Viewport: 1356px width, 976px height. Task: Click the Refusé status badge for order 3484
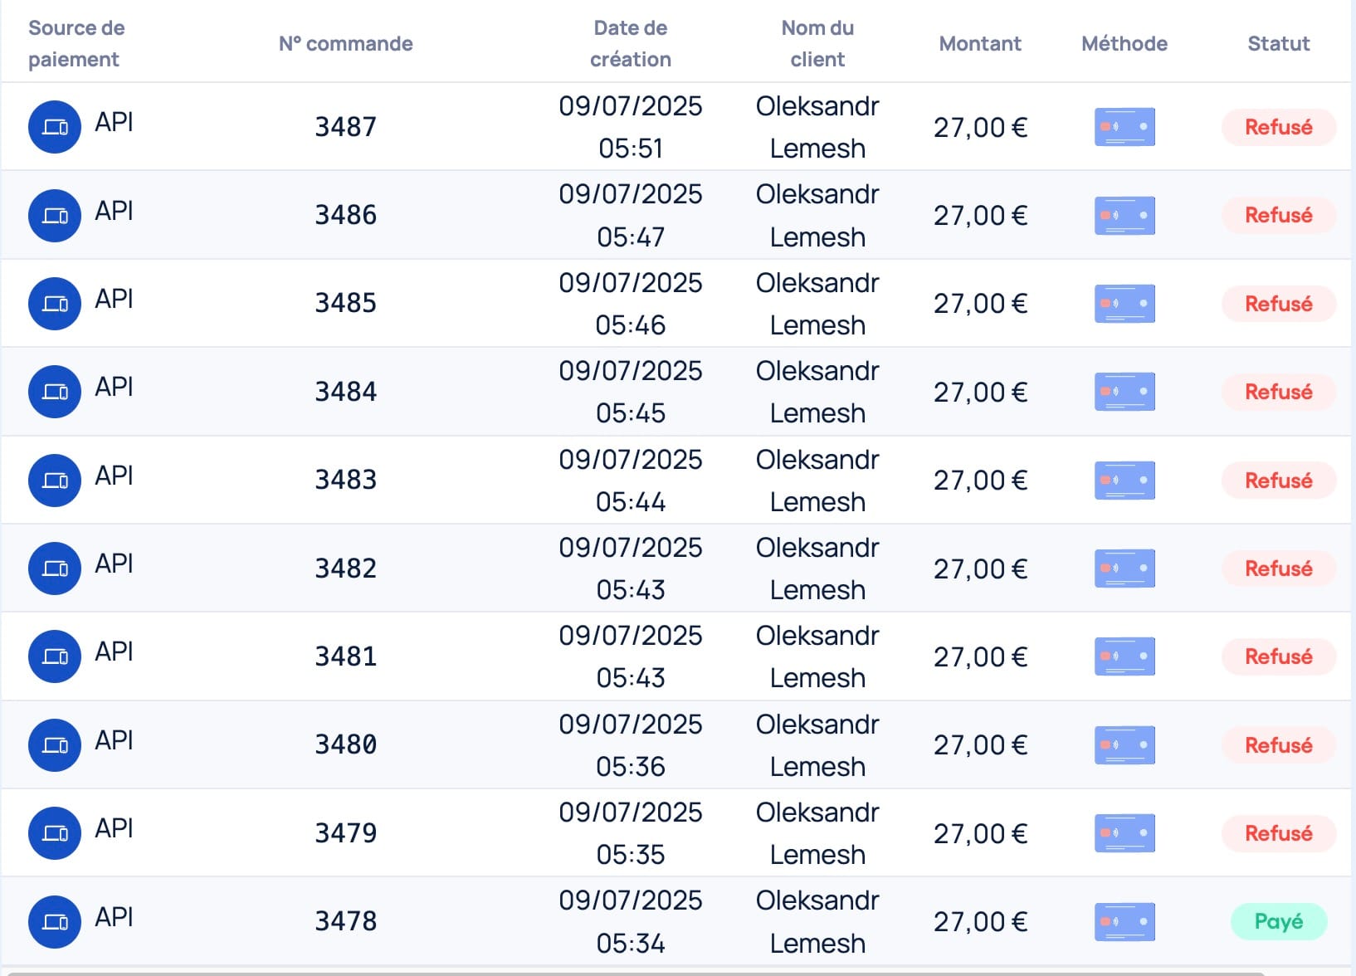[x=1279, y=392]
